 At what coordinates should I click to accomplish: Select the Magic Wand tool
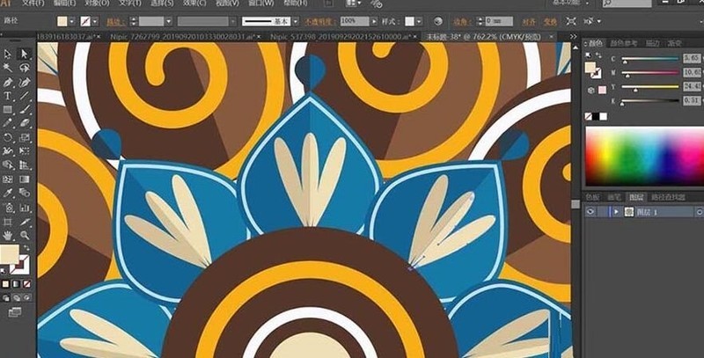coord(8,68)
